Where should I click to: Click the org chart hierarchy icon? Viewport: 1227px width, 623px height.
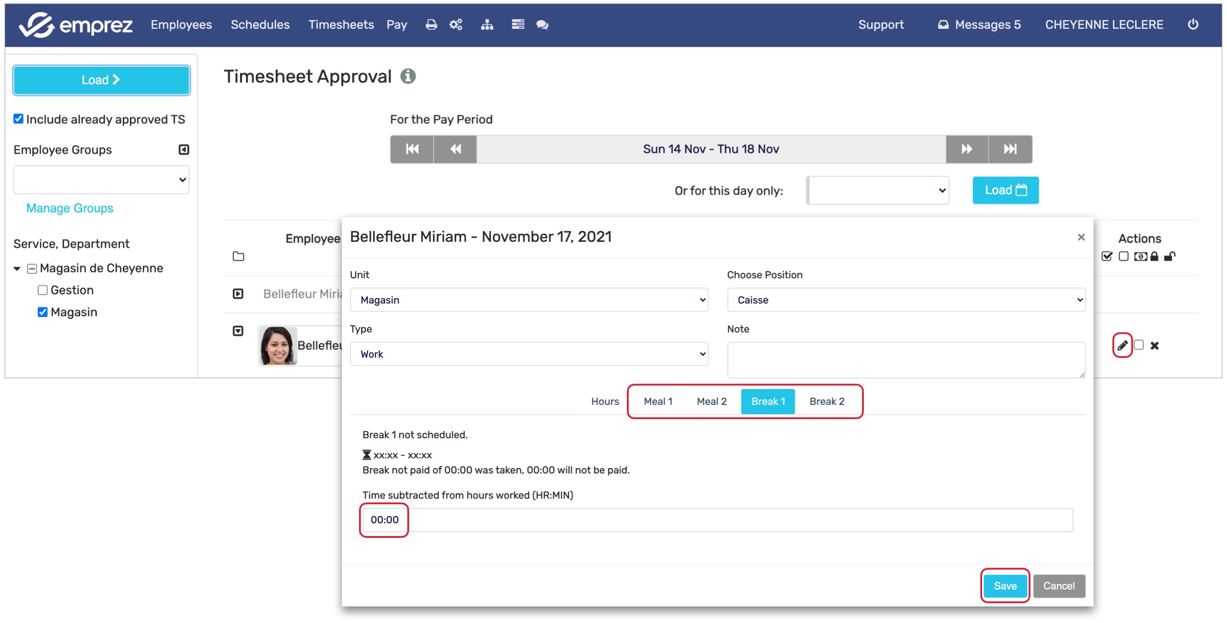pyautogui.click(x=487, y=25)
